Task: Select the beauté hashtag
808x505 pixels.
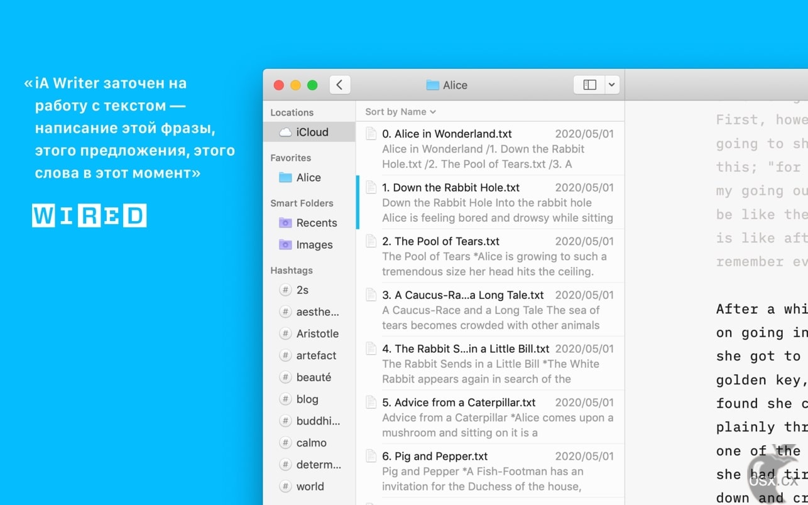Action: coord(309,377)
